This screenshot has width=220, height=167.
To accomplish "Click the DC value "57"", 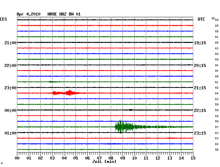I will [x=217, y=127].
